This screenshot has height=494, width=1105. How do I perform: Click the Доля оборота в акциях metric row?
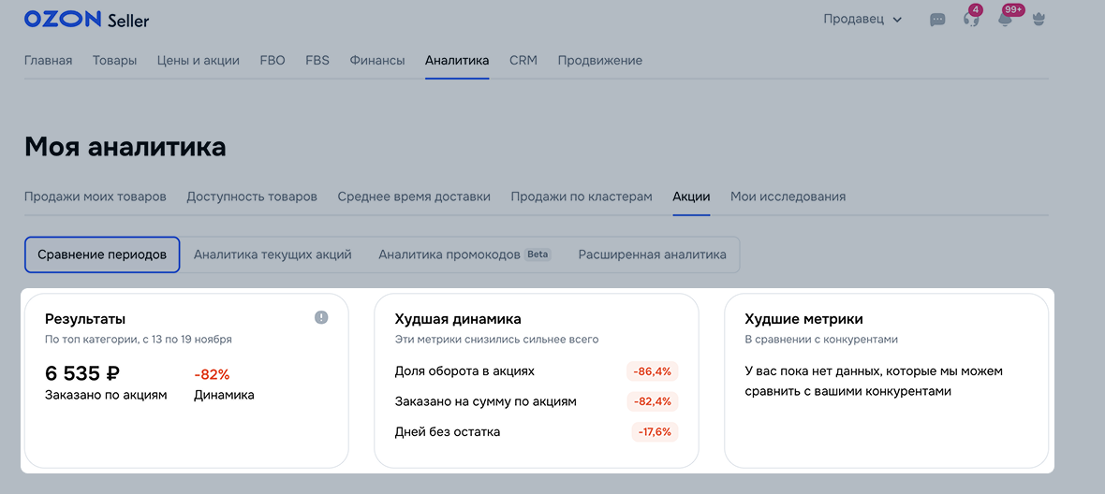pos(536,371)
